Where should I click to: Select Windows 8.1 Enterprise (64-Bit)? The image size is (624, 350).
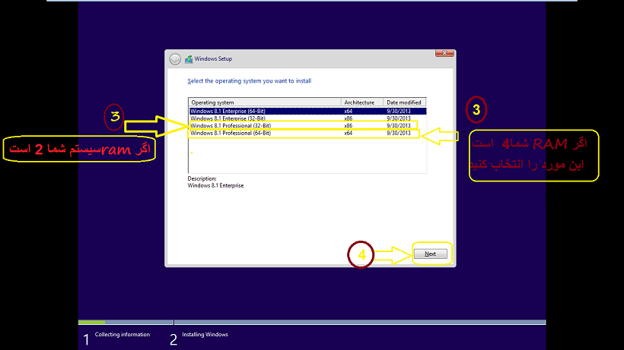(307, 111)
